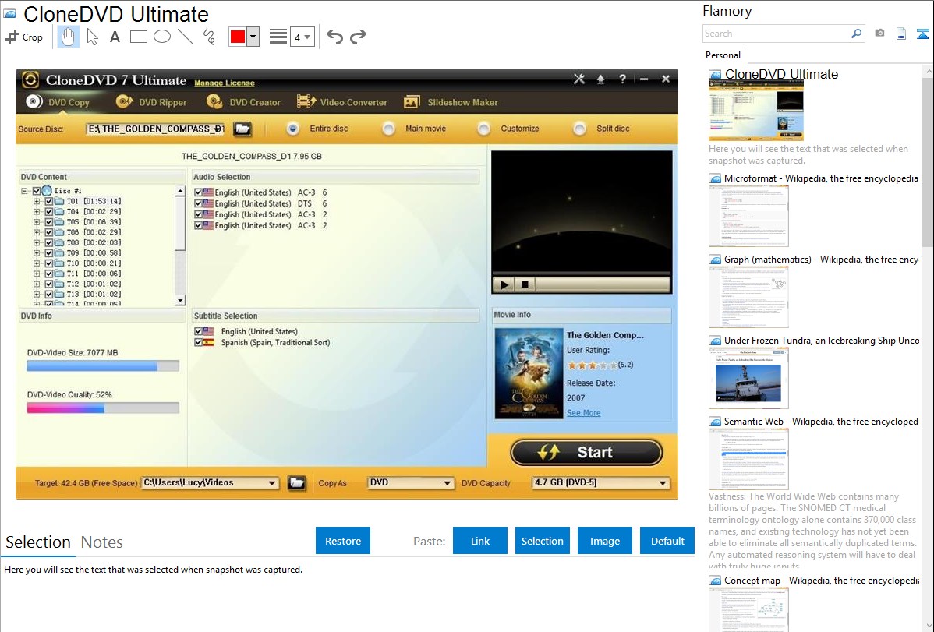This screenshot has height=632, width=934.
Task: Open CloneDVD settings tools icon
Action: pos(579,79)
